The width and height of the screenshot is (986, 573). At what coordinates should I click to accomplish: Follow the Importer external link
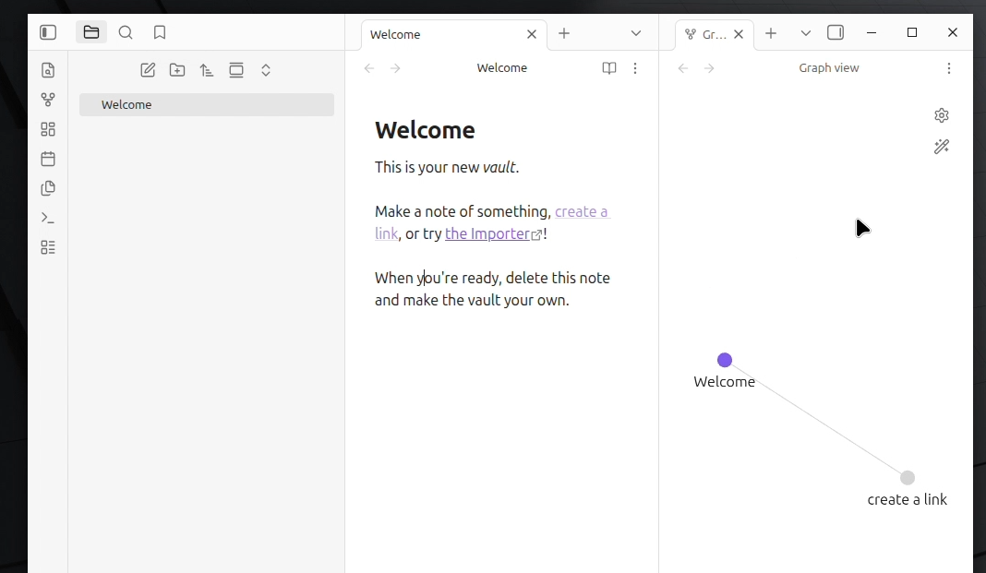pyautogui.click(x=487, y=233)
